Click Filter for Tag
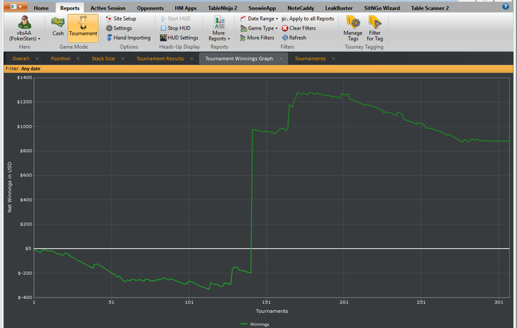This screenshot has height=328, width=517. 375,29
